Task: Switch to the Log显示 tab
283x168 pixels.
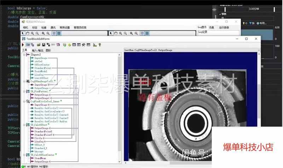Action: 202,27
